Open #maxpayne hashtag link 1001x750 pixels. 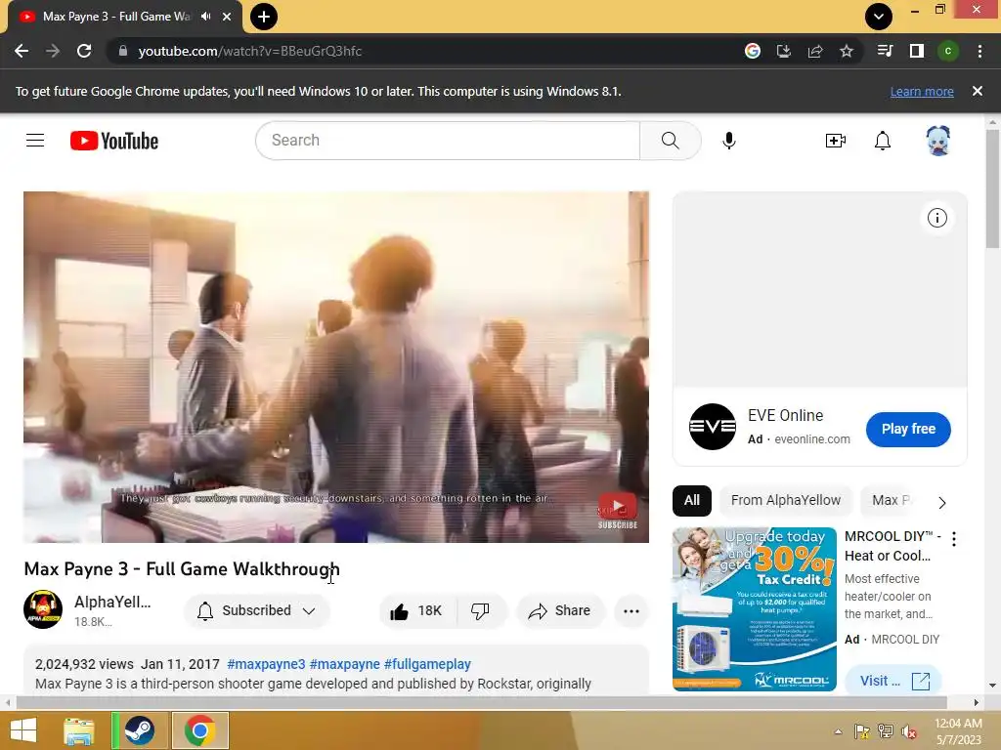(x=345, y=664)
